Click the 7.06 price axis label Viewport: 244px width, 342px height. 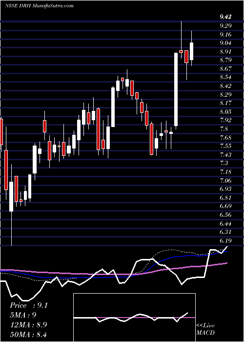226,181
